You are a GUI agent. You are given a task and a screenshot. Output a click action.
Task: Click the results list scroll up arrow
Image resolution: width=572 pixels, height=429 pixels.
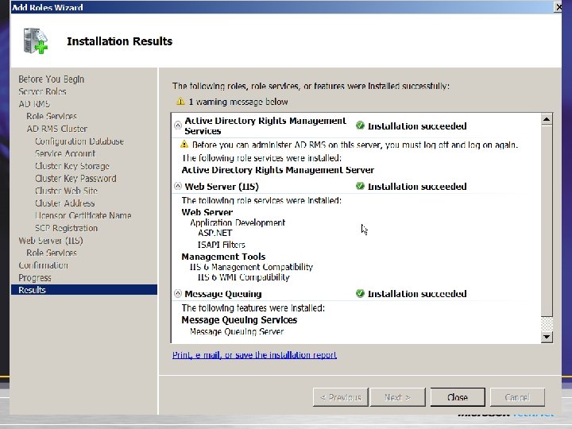[547, 119]
